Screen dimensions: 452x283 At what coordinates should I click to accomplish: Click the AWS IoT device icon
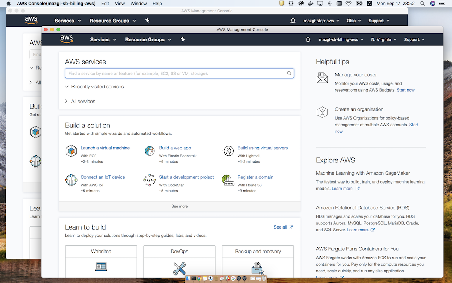(71, 180)
